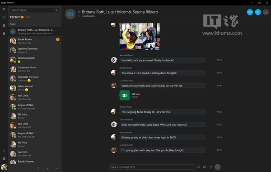Open the emoticon picker
Image resolution: width=271 pixels, height=172 pixels.
point(199,167)
